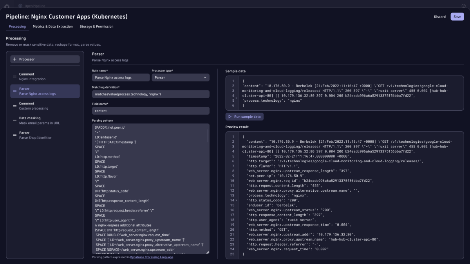This screenshot has width=470, height=264.
Task: Click the drag handle beside Data masking
Action: point(14,120)
